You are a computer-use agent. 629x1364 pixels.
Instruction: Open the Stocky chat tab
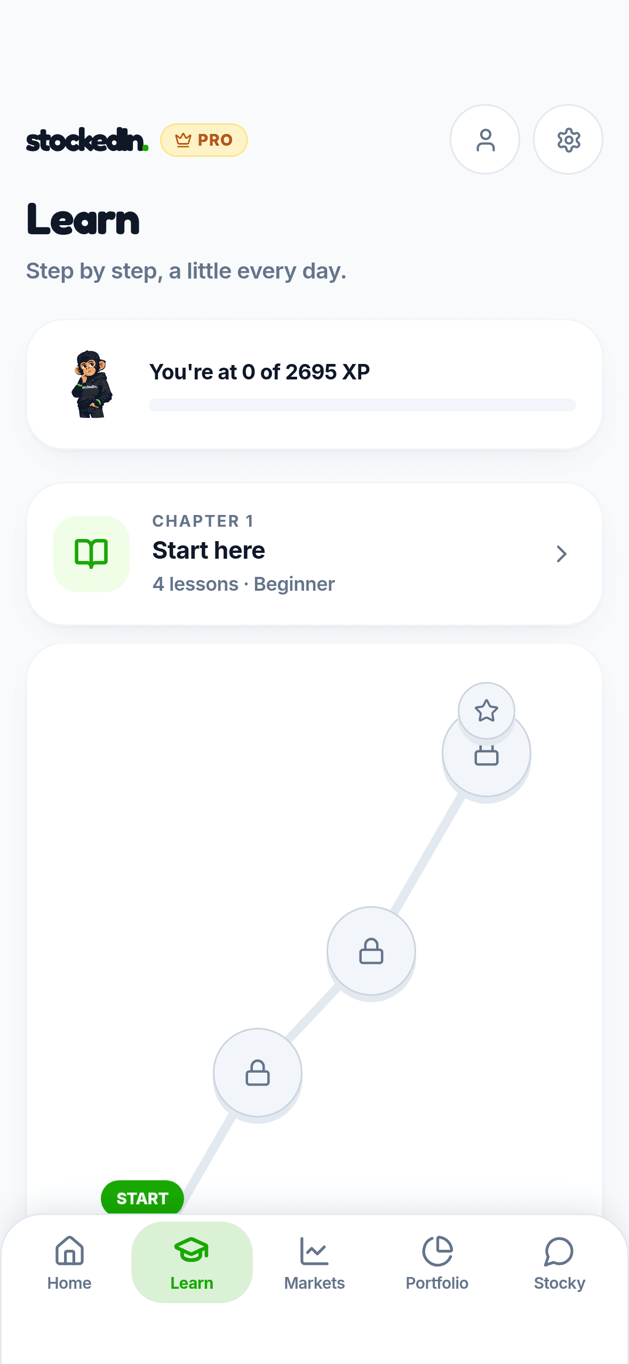(560, 1263)
